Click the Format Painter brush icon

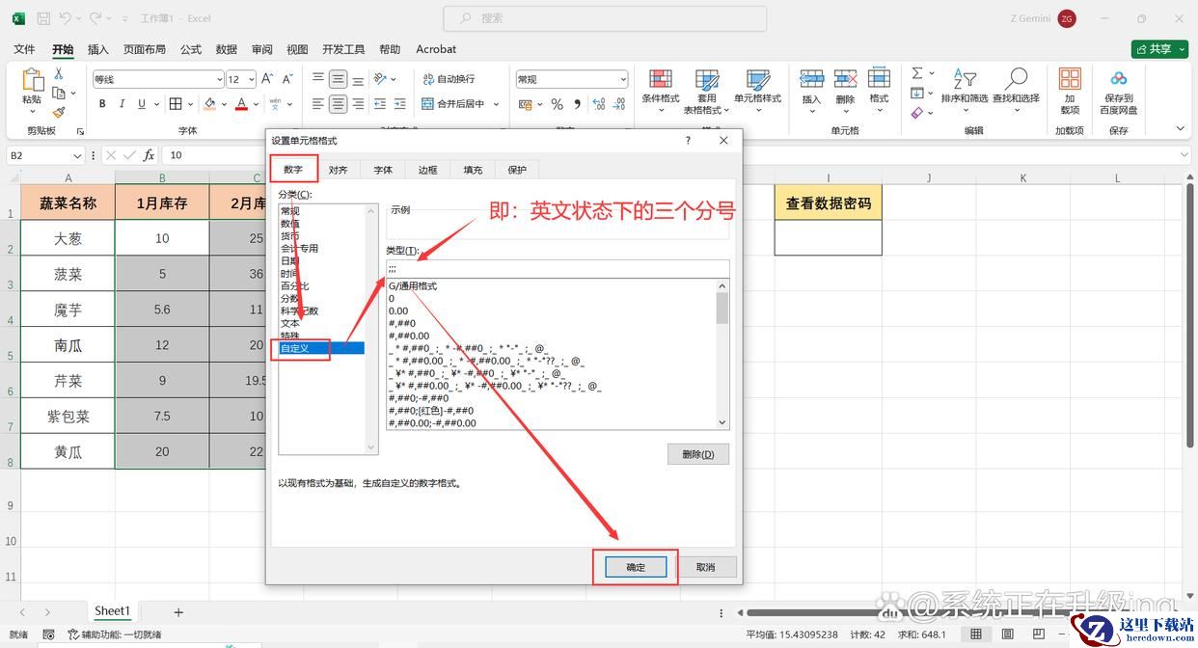click(59, 113)
